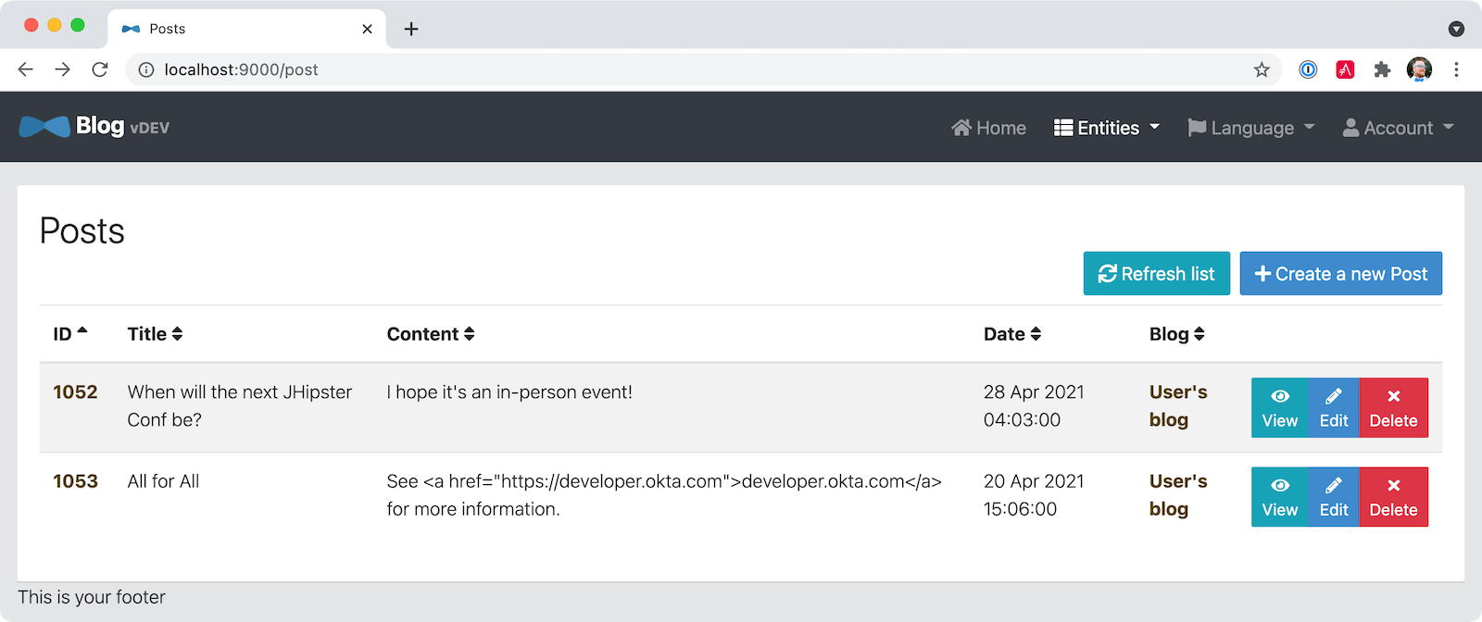Open a new browser tab with plus
Screen dimensions: 1482x622
(x=411, y=29)
